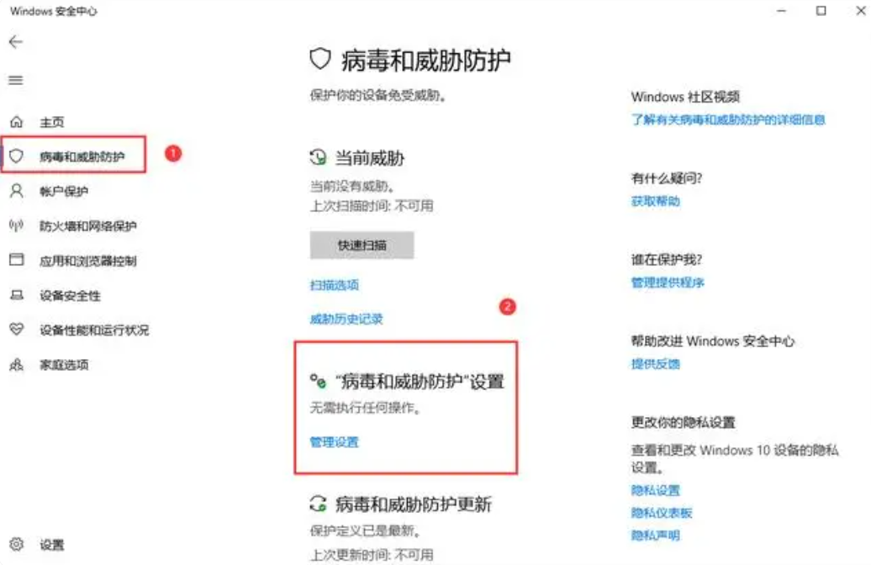The height and width of the screenshot is (565, 871).
Task: Open 设置 at the sidebar bottom
Action: pos(51,545)
